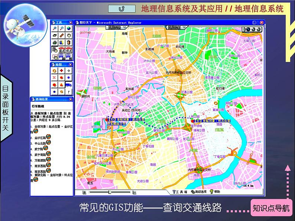Select the hand pan tool
The image size is (295, 221).
click(x=69, y=36)
